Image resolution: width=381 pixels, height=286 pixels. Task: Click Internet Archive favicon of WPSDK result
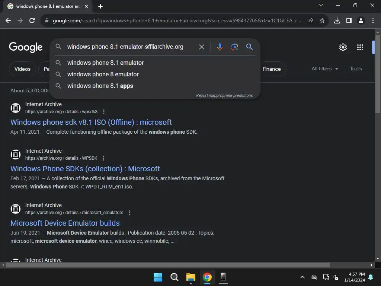[16, 155]
